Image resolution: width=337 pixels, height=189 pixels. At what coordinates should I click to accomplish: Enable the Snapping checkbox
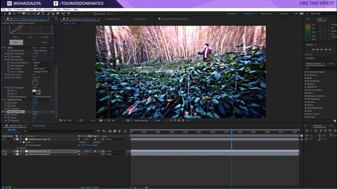95,14
